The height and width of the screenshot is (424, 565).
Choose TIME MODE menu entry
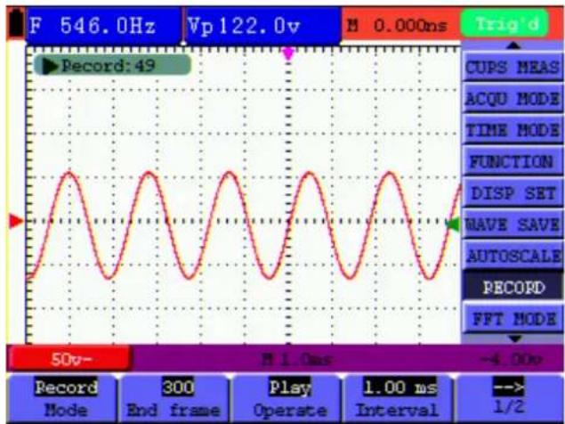click(513, 130)
